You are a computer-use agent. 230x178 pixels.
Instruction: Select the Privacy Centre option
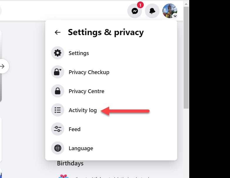coord(111,91)
